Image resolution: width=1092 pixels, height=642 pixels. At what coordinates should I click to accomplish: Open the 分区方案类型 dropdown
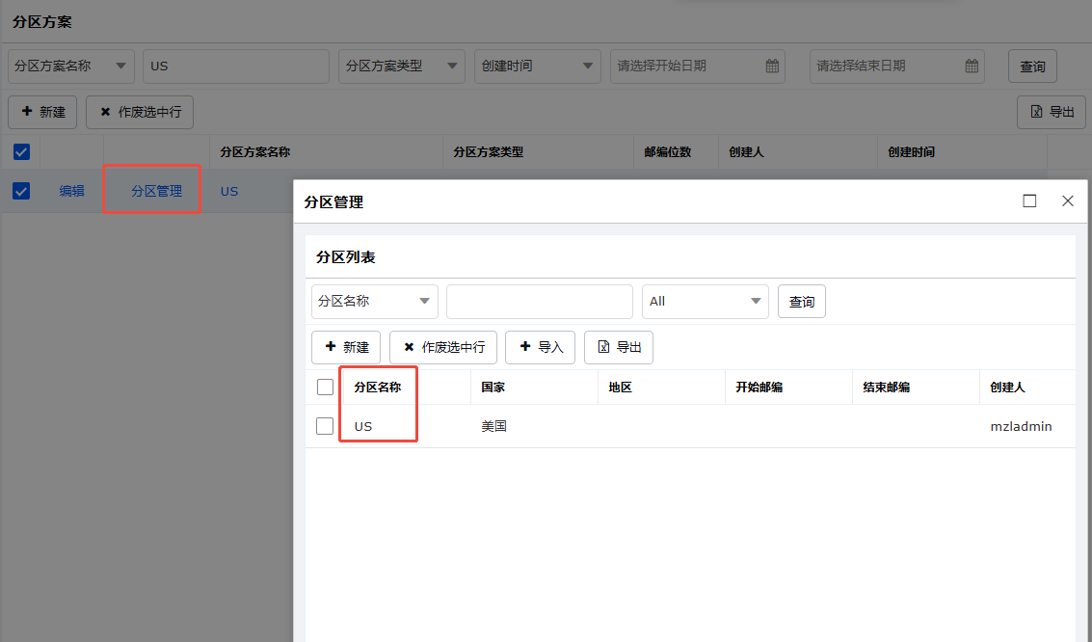402,67
